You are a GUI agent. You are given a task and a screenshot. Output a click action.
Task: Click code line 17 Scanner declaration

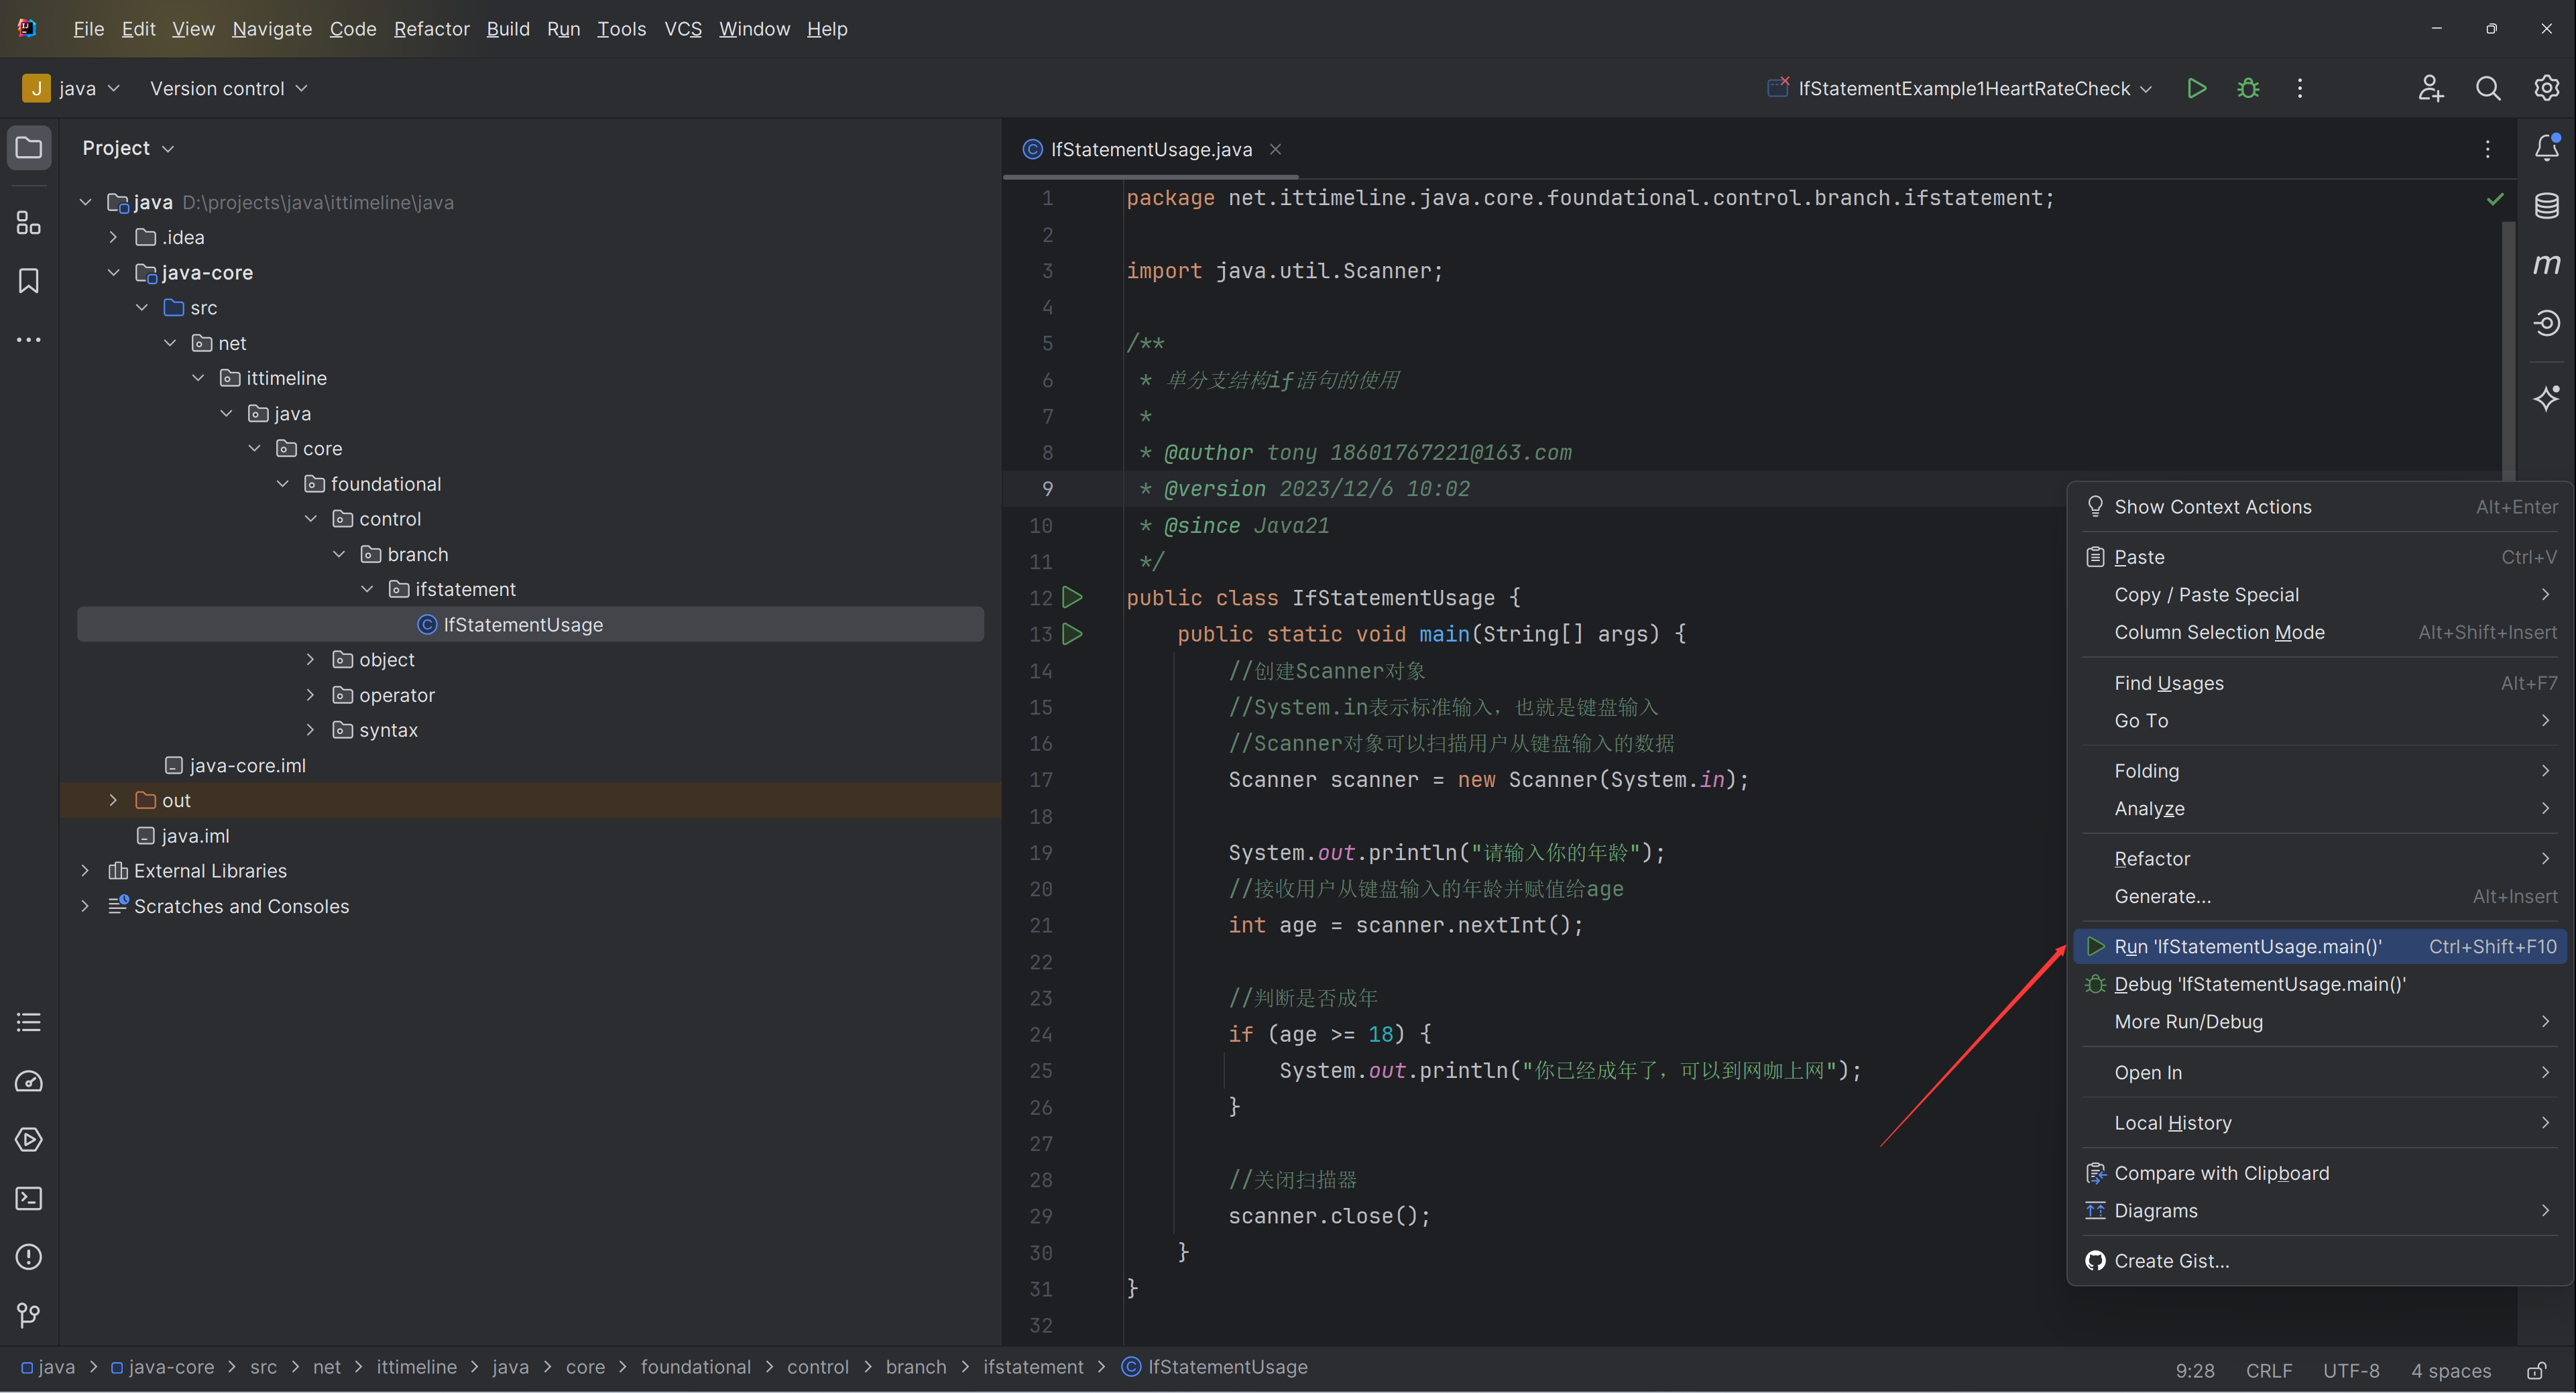[1488, 780]
